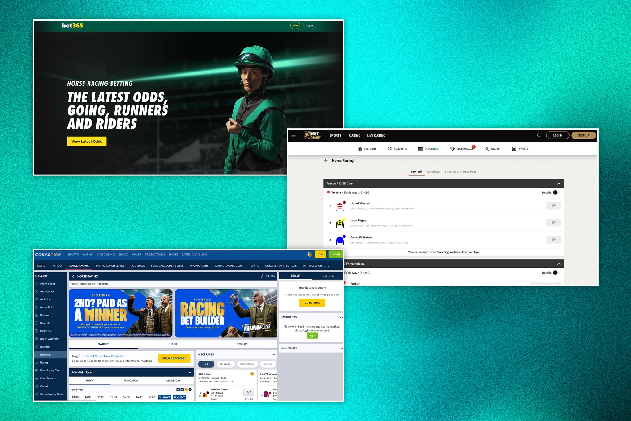The width and height of the screenshot is (631, 421).
Task: Go back using Horse Racing arrow
Action: pyautogui.click(x=326, y=160)
